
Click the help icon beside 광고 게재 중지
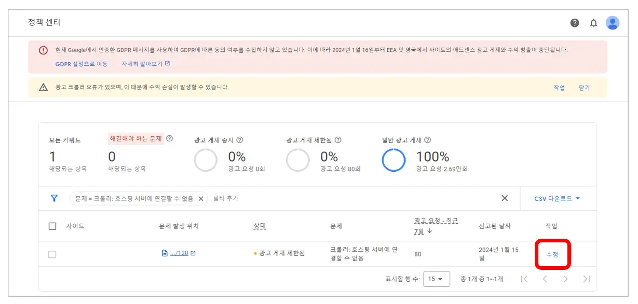pos(240,140)
